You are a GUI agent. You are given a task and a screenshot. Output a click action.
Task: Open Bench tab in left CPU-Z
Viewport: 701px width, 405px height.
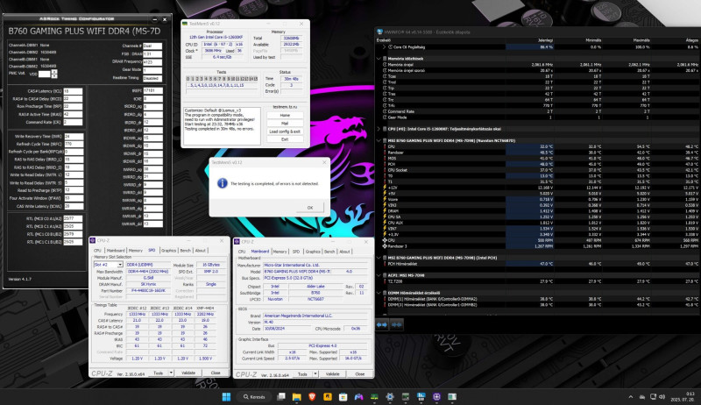(x=186, y=251)
